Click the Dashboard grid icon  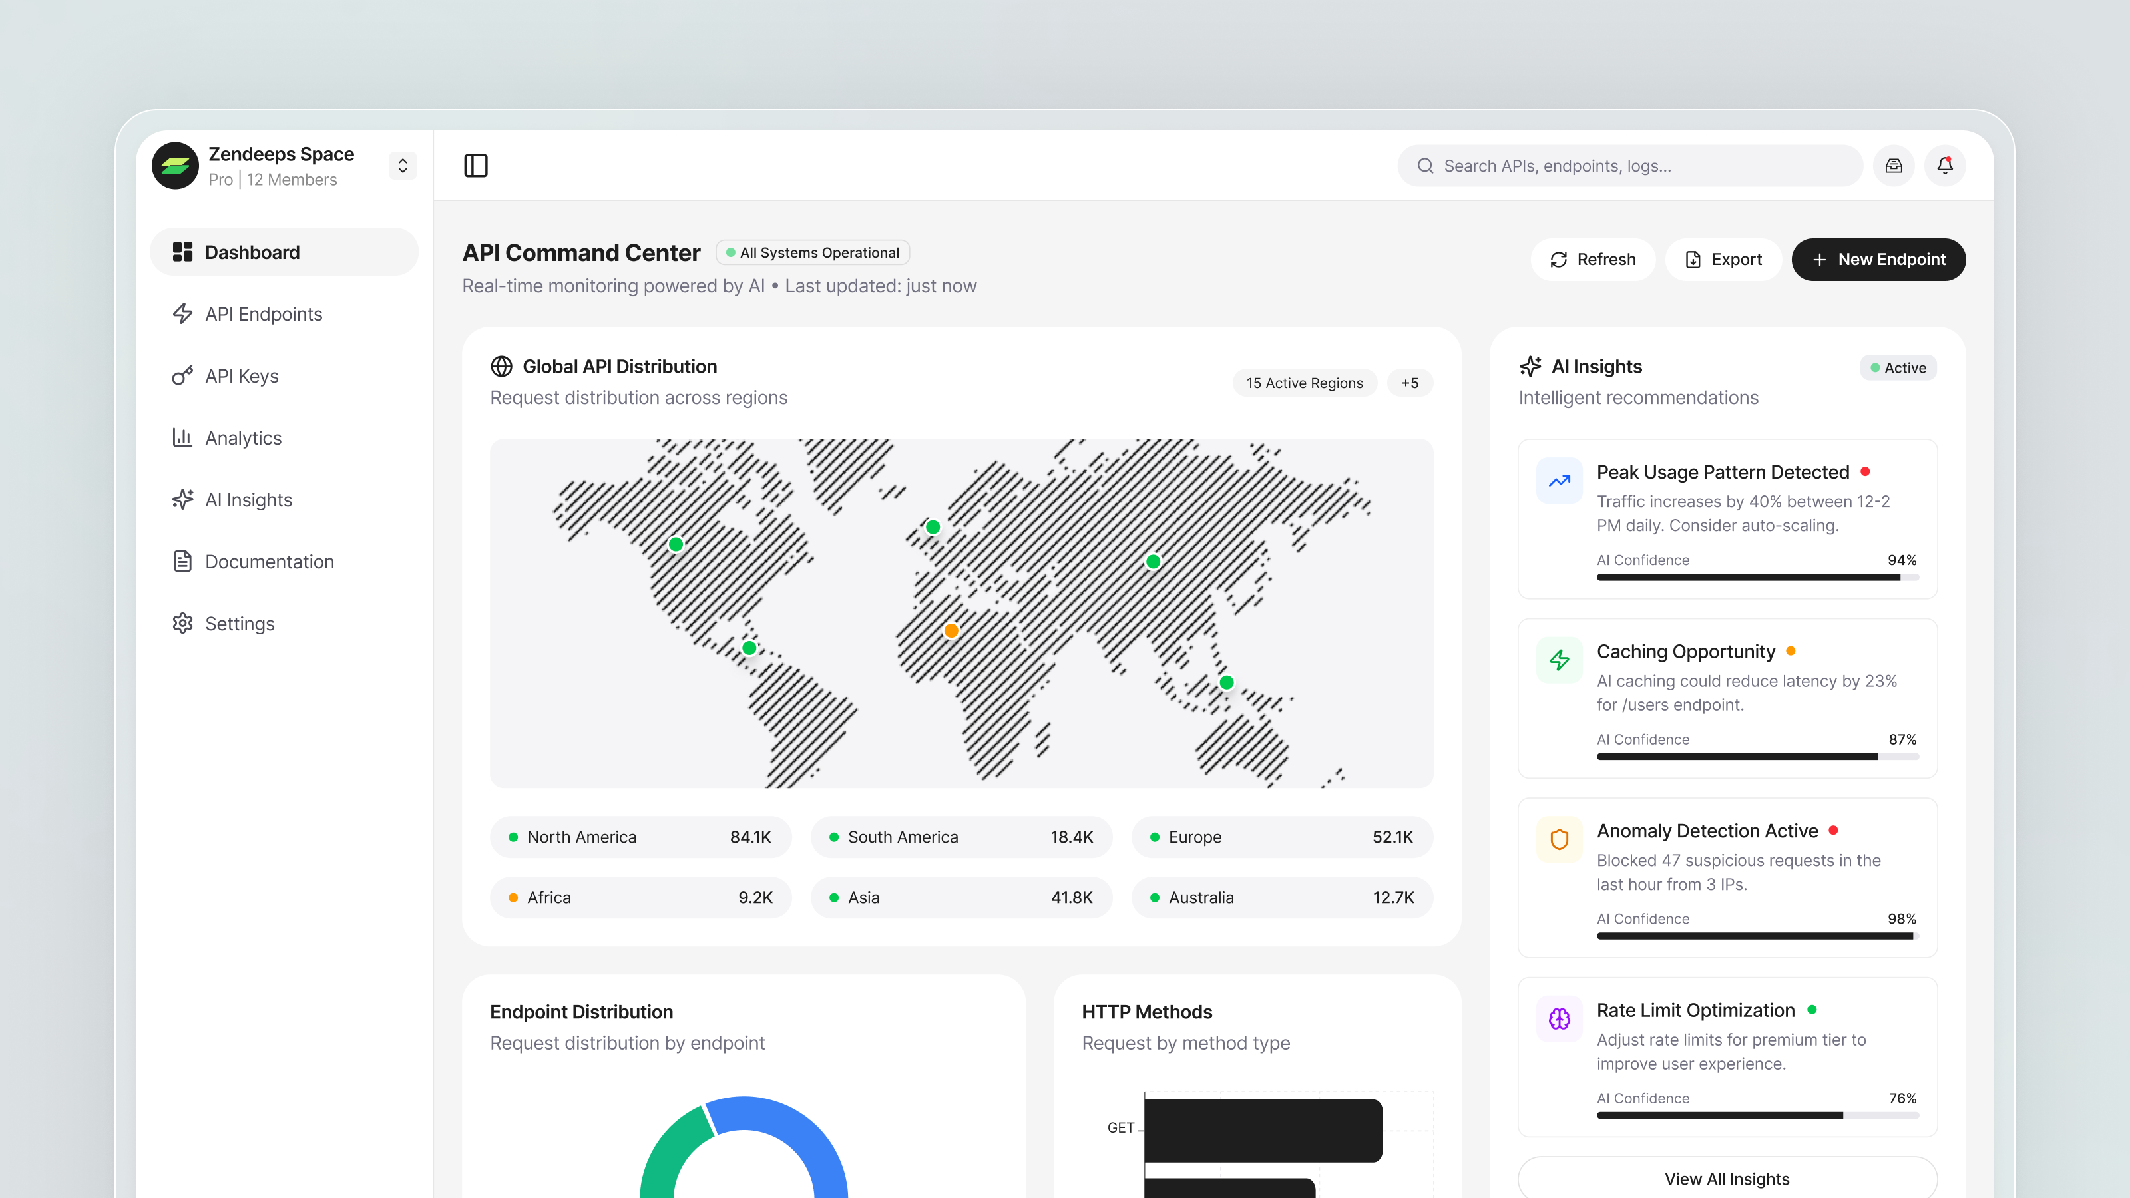click(x=182, y=252)
